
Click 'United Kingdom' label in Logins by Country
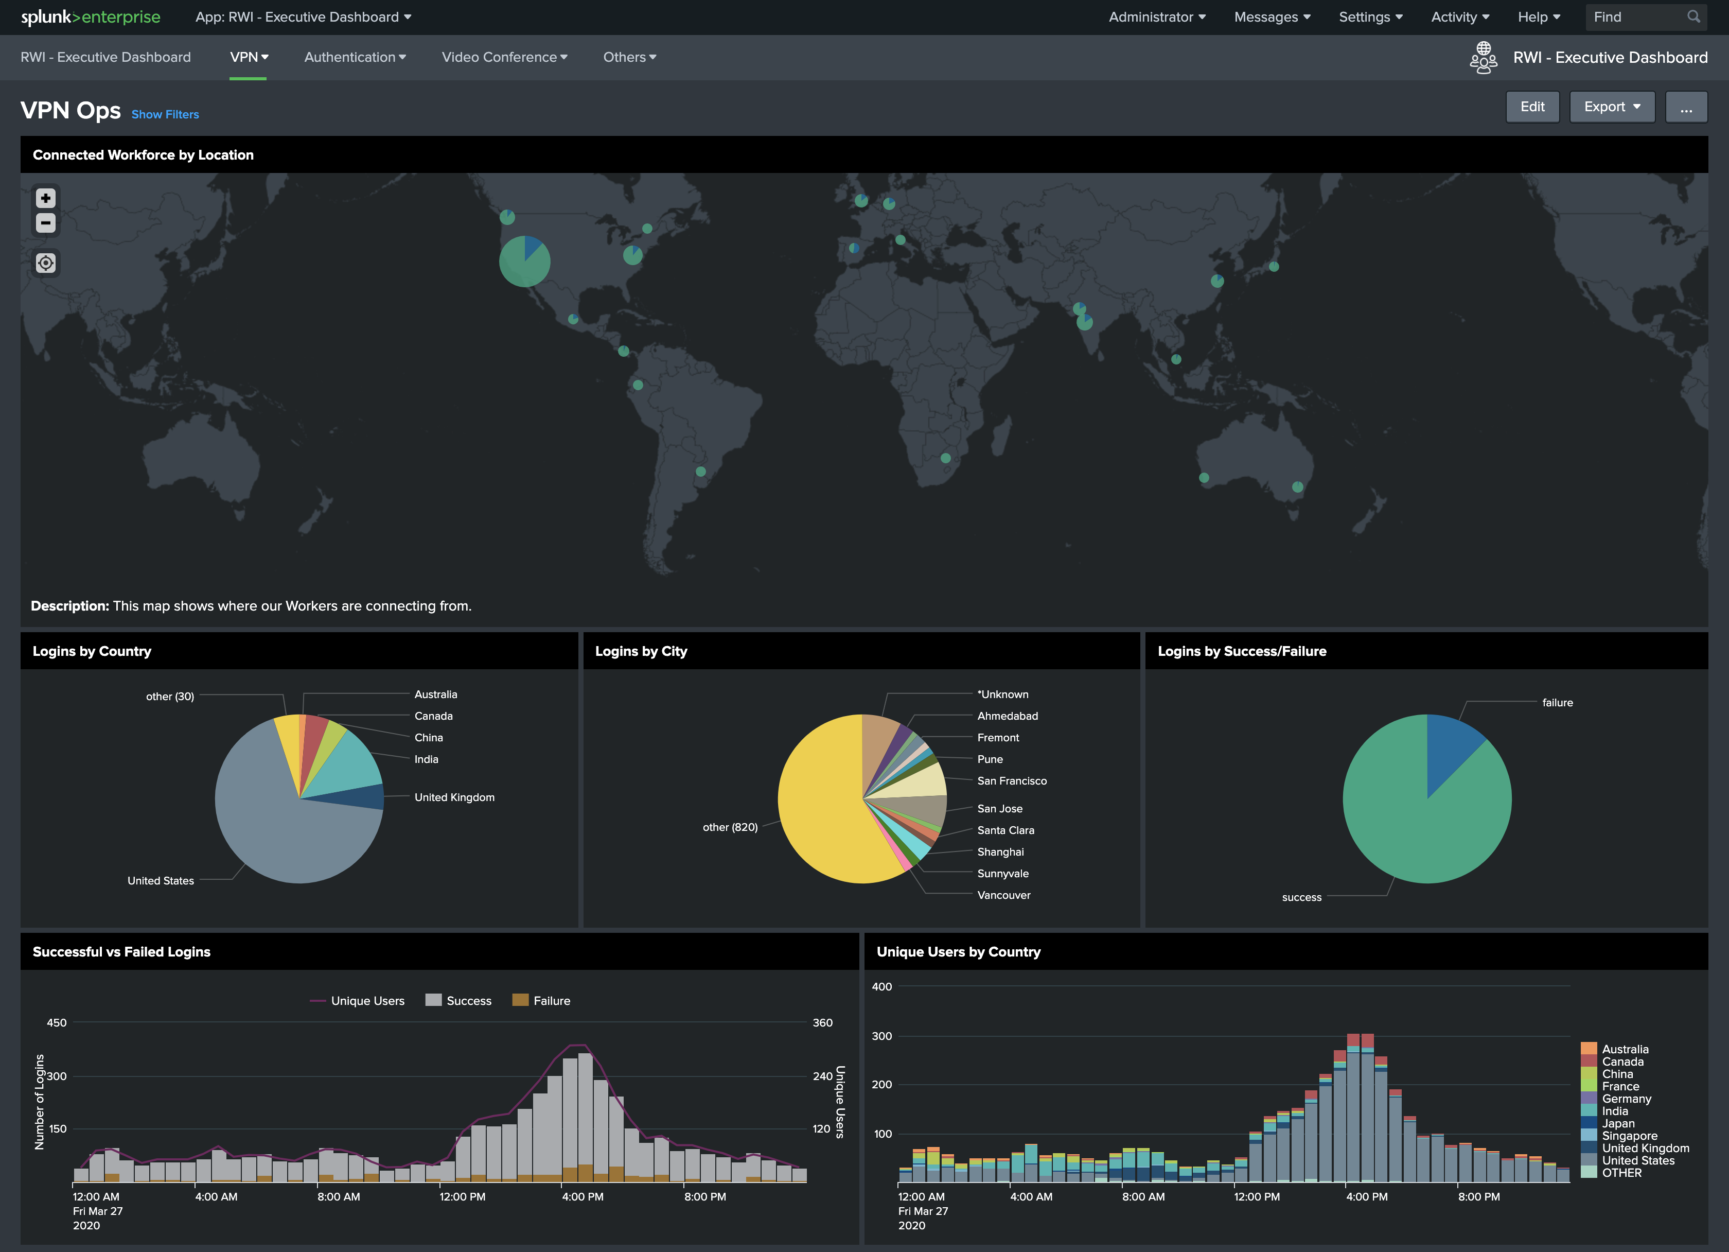coord(454,797)
